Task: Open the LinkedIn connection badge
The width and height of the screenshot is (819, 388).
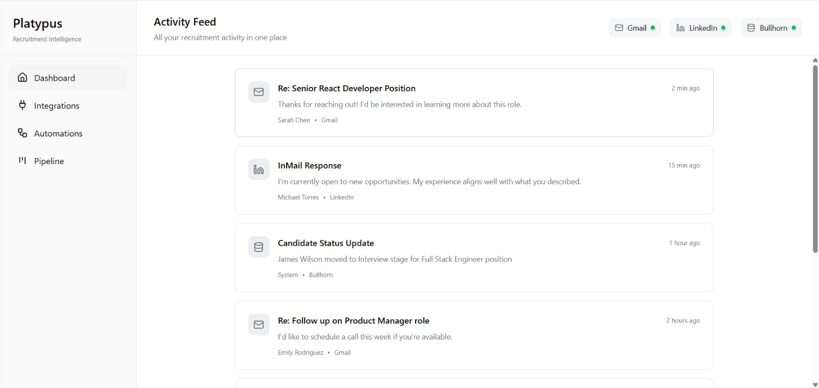Action: tap(701, 28)
